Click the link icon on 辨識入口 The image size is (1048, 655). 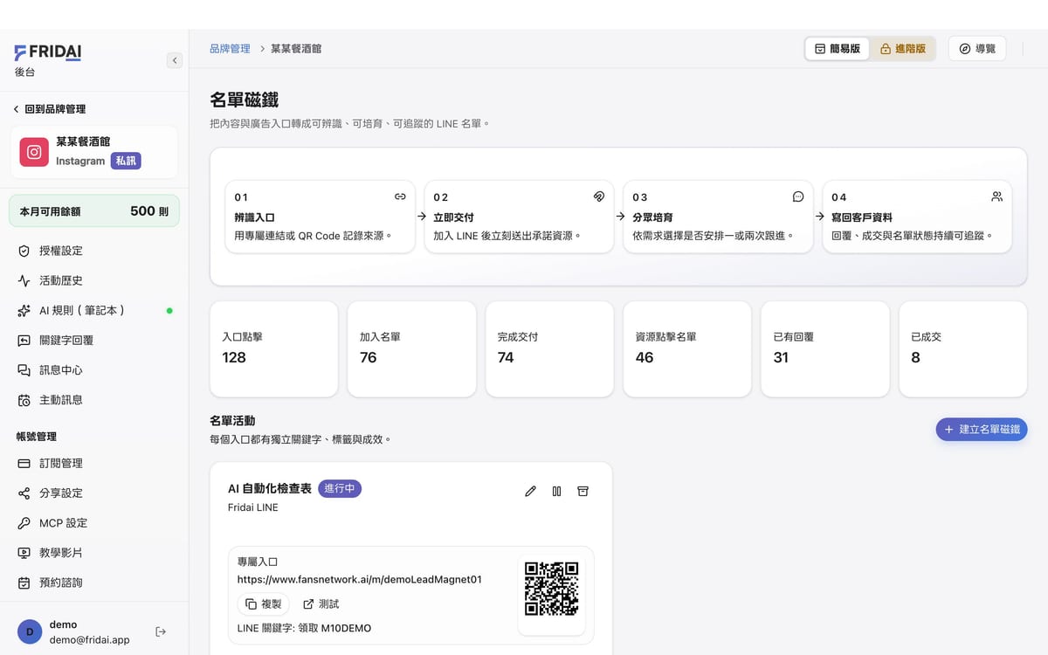tap(400, 196)
